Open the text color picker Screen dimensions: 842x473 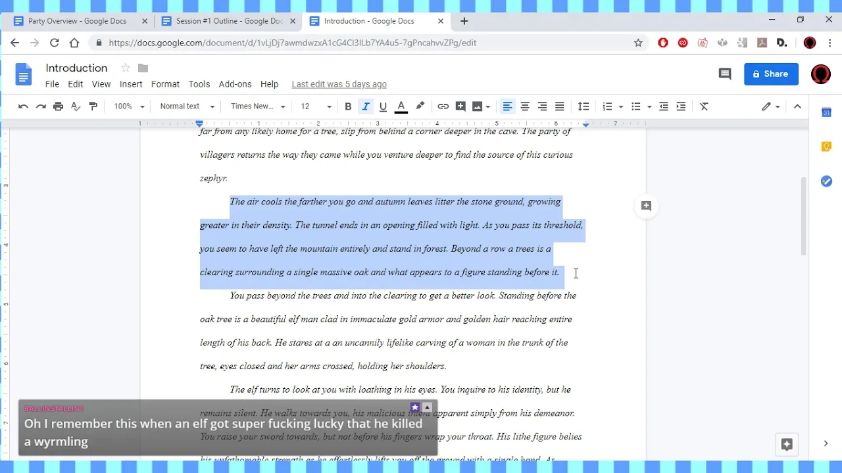[x=401, y=106]
